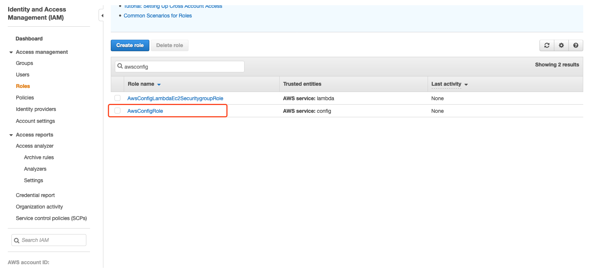Open Organization activity page
Viewport: 591px width, 269px height.
point(39,207)
